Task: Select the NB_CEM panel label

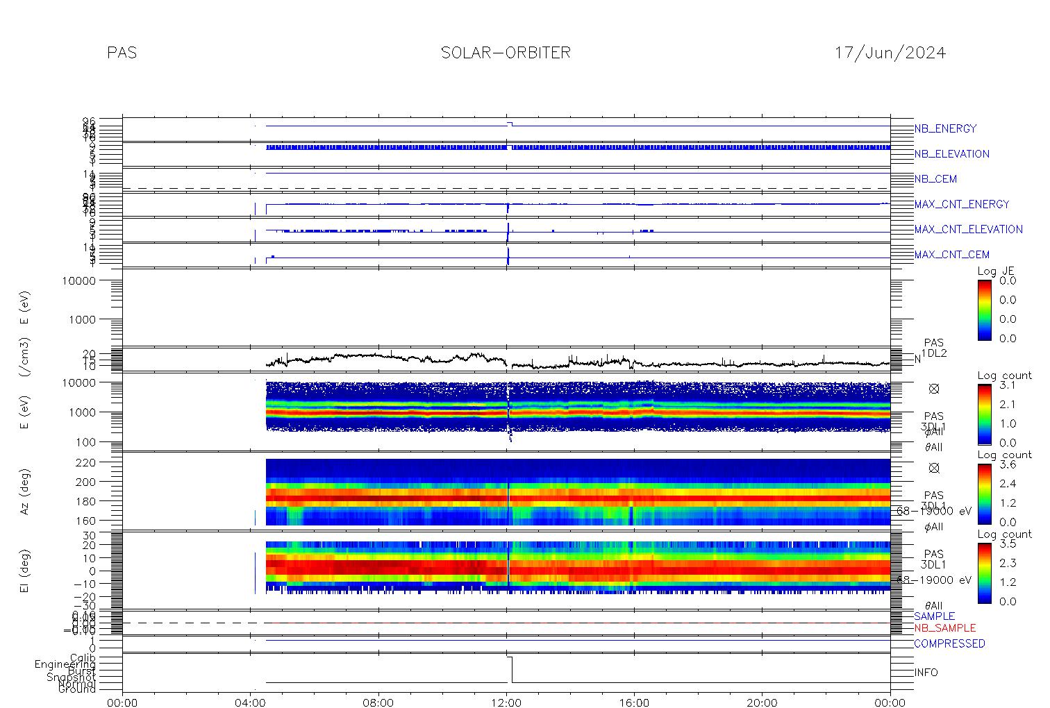Action: [x=935, y=179]
